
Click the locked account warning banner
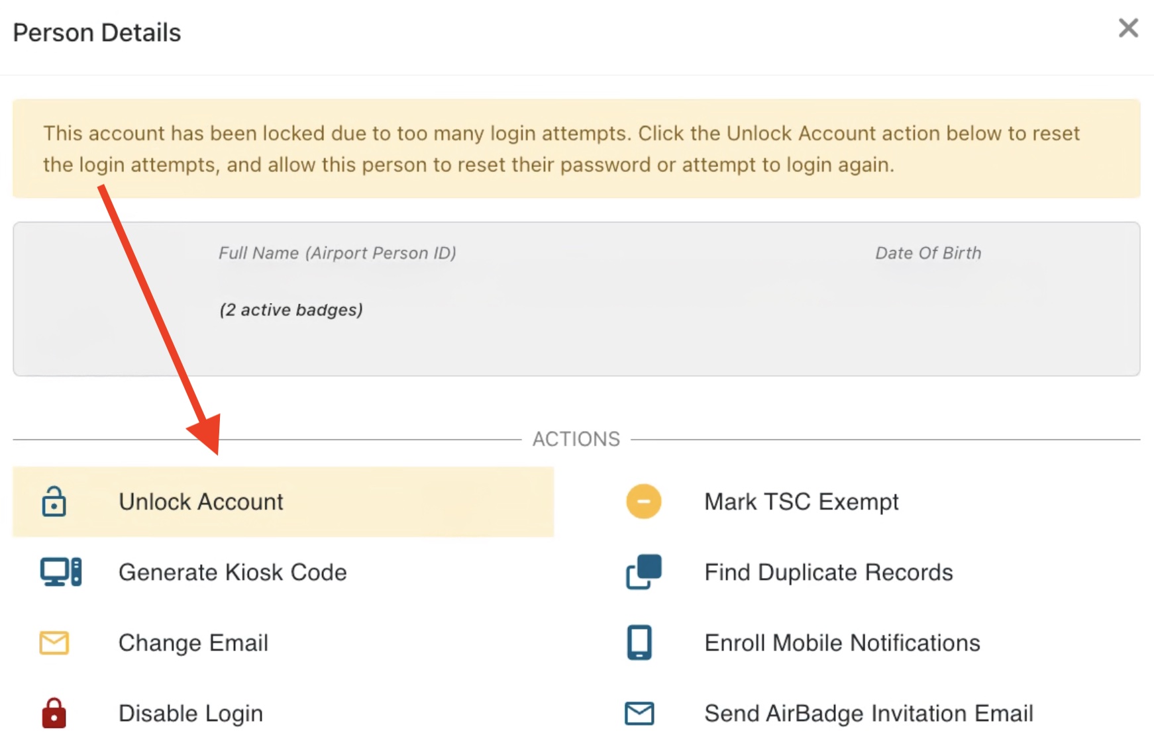click(x=576, y=149)
